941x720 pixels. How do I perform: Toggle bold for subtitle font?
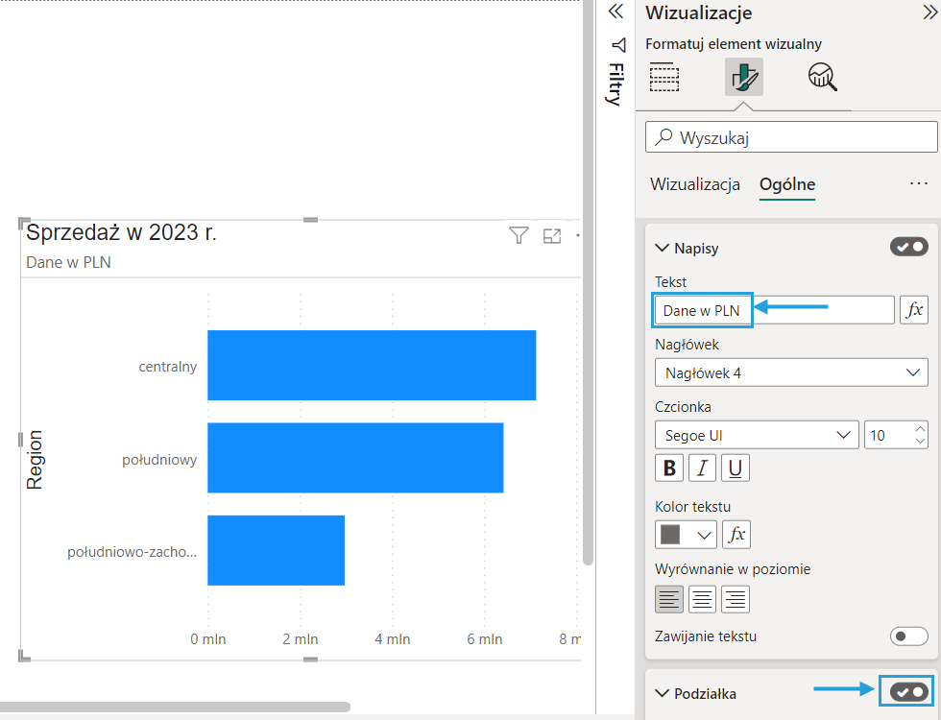point(669,468)
